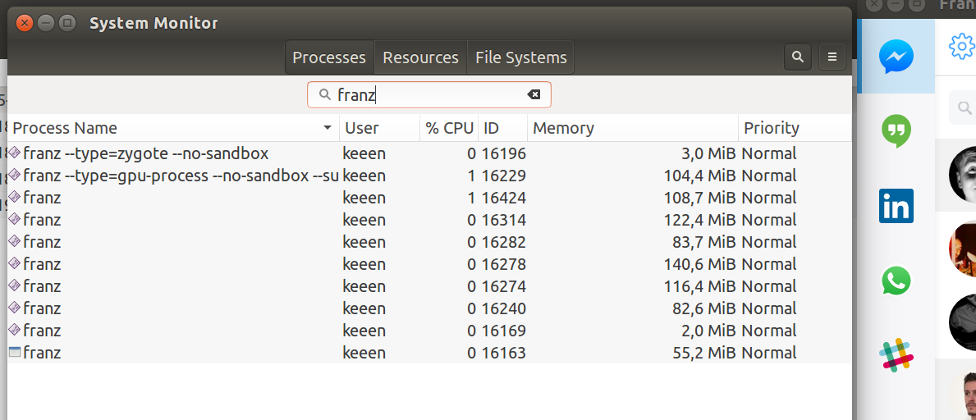Click process icon in row with ID 16169

(x=15, y=331)
